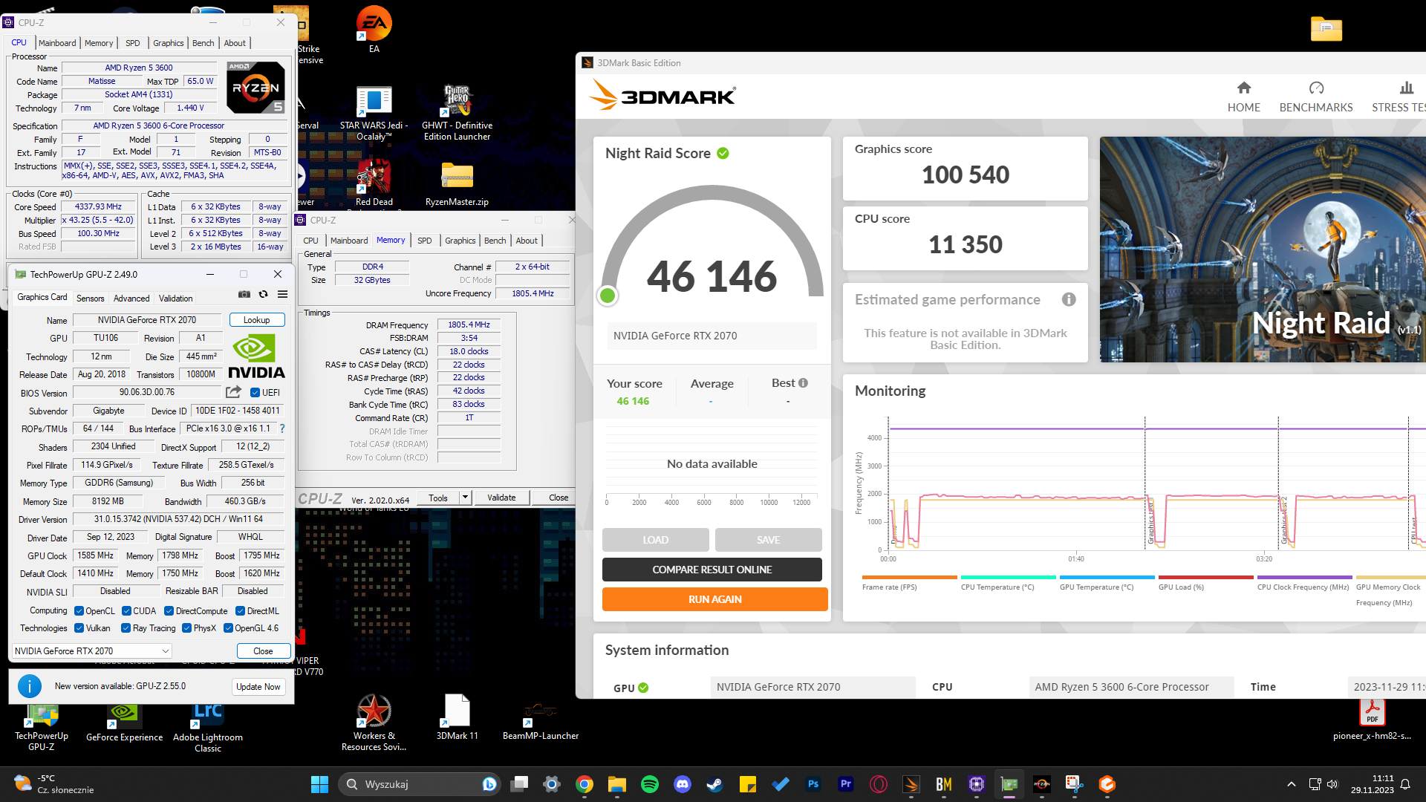Image resolution: width=1426 pixels, height=802 pixels.
Task: Switch to GPU-Z Validation tab
Action: click(x=175, y=299)
